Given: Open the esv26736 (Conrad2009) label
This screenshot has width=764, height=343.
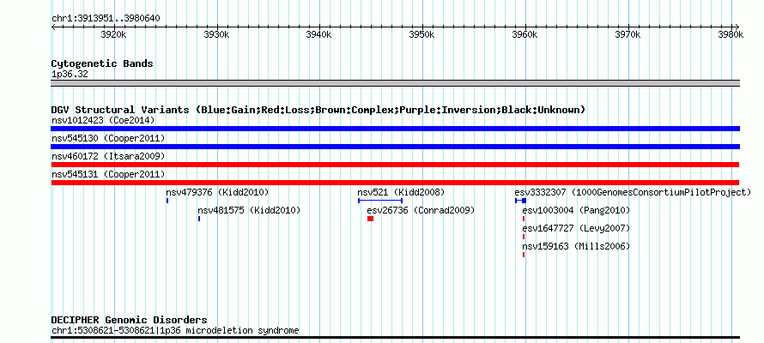Looking at the screenshot, I should 421,210.
